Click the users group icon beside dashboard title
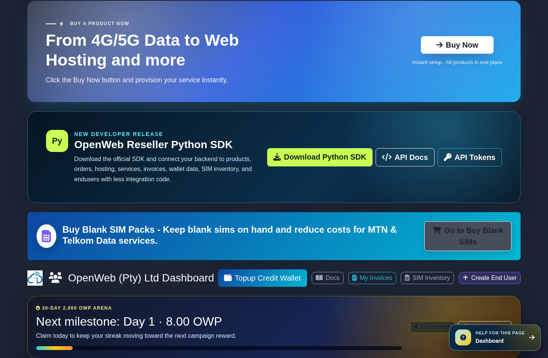Image resolution: width=548 pixels, height=358 pixels. [x=55, y=278]
